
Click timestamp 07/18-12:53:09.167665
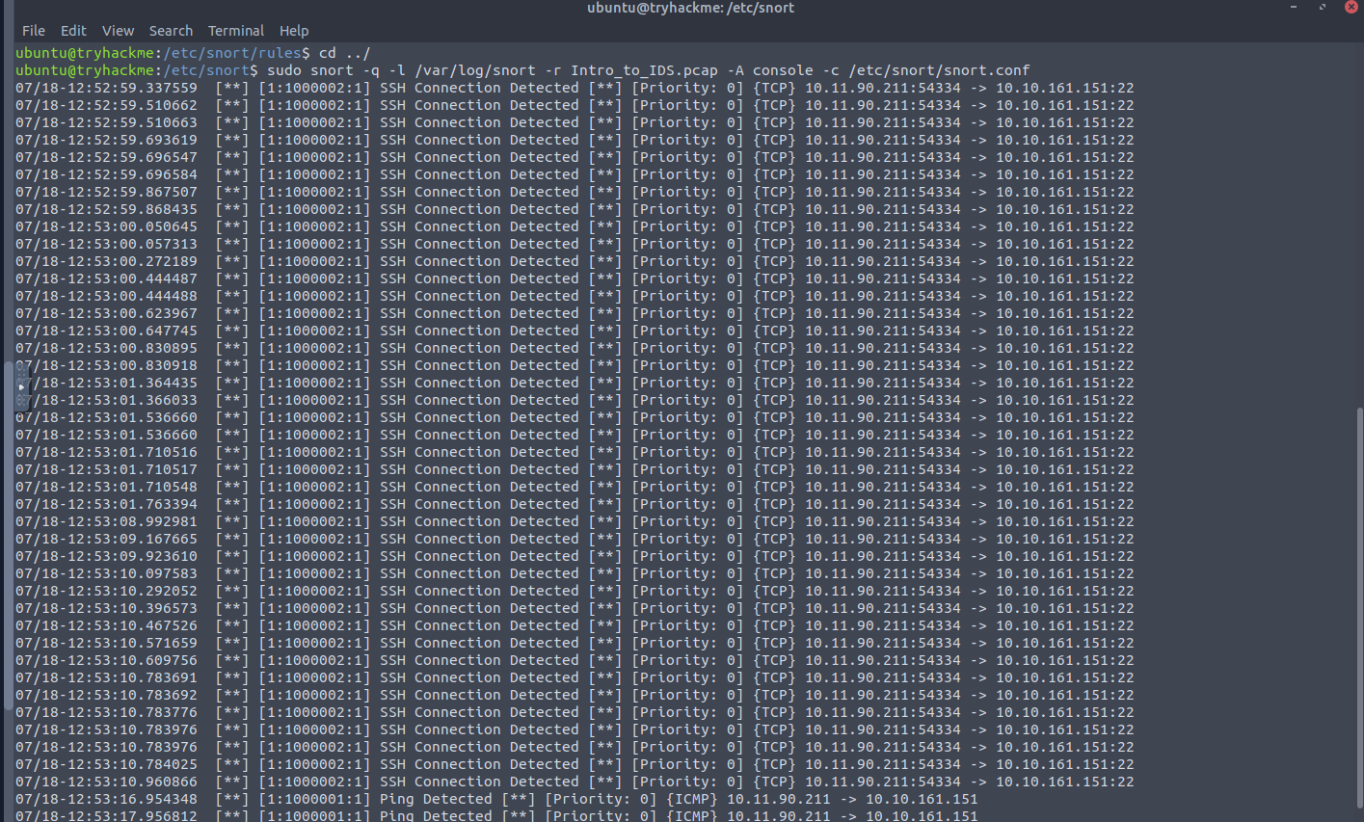click(x=106, y=539)
